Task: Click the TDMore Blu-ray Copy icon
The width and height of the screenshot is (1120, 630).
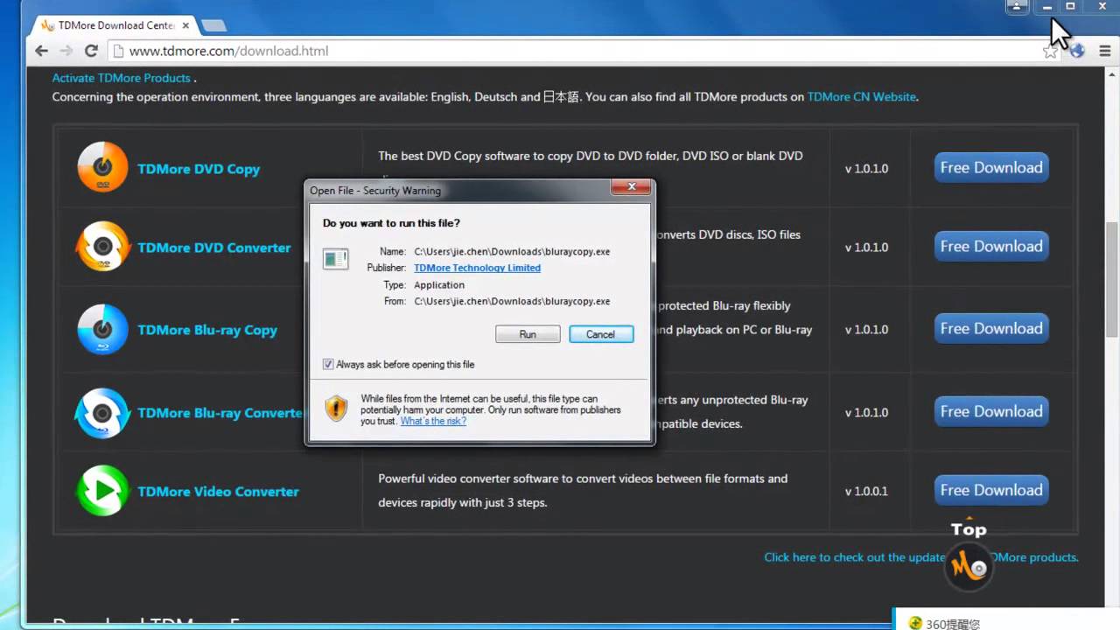Action: (x=103, y=330)
